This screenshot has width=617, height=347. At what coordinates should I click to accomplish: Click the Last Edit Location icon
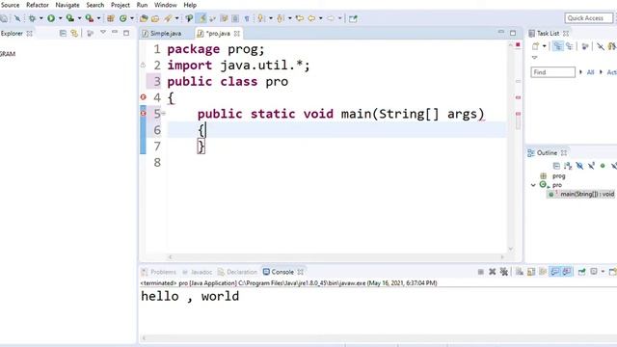300,18
